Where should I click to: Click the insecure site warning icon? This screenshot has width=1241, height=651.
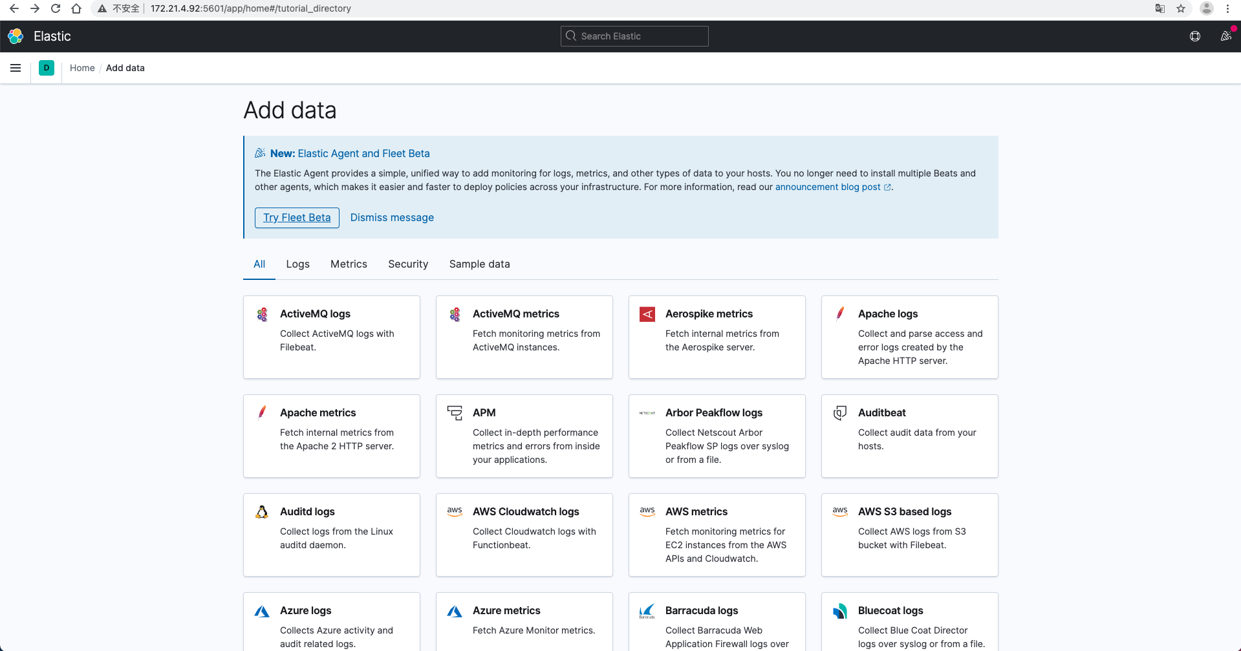102,8
